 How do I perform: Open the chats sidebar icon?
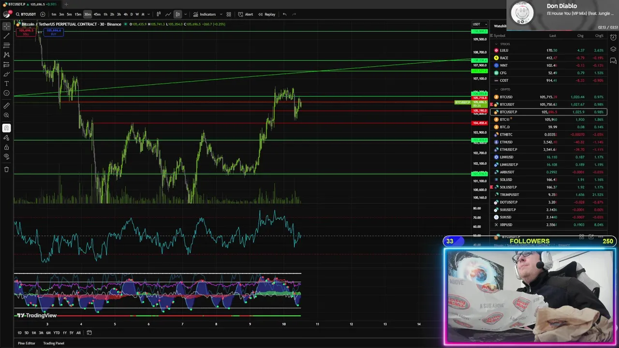[613, 61]
